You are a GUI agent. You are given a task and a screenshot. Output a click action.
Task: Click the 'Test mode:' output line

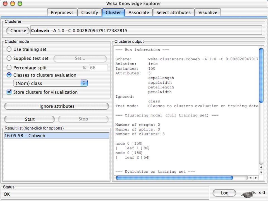pos(187,106)
